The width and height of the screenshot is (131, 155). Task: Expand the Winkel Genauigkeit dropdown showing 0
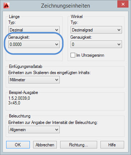click(96, 44)
